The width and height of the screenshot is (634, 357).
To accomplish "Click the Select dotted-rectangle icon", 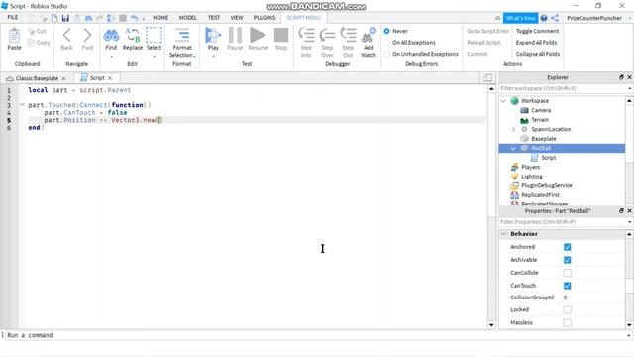I will tap(154, 36).
